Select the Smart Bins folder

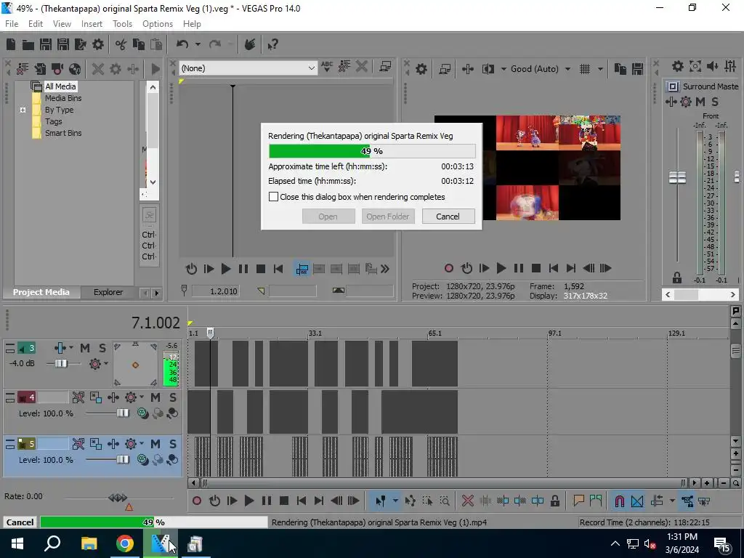point(63,134)
